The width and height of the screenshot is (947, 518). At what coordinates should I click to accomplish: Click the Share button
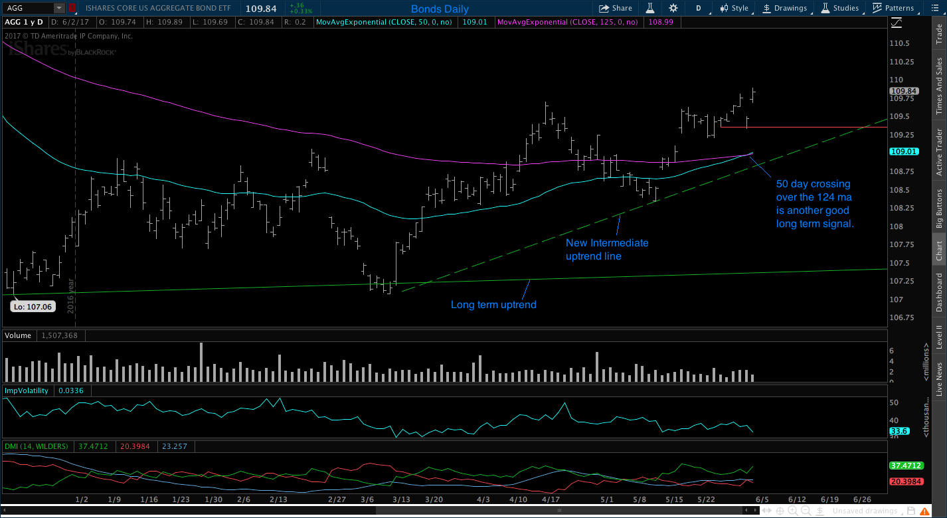tap(616, 8)
